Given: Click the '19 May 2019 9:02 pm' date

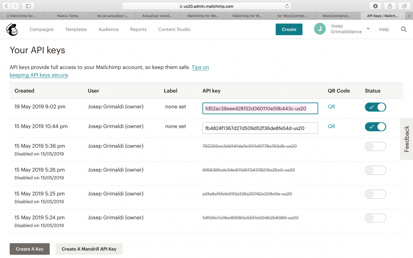Looking at the screenshot, I should pos(40,106).
